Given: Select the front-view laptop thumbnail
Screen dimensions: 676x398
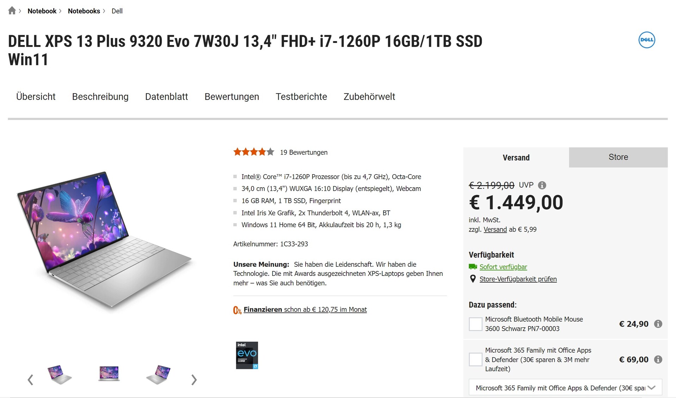Looking at the screenshot, I should tap(109, 373).
